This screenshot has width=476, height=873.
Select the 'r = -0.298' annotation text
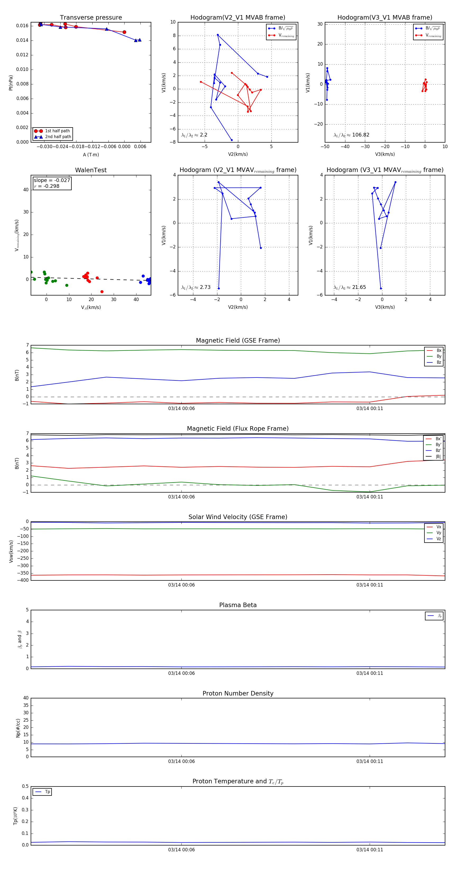click(x=47, y=186)
